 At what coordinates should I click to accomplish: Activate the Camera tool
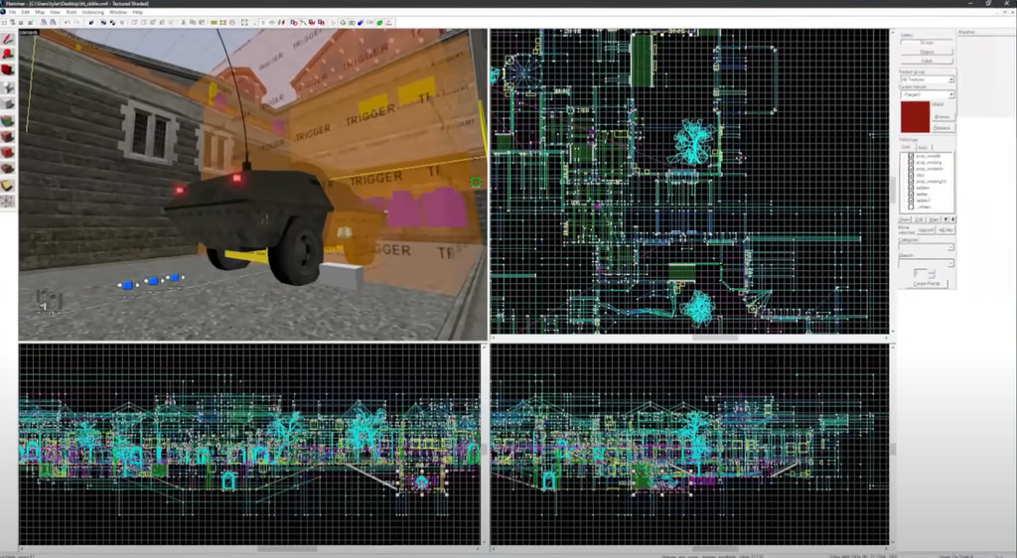8,70
